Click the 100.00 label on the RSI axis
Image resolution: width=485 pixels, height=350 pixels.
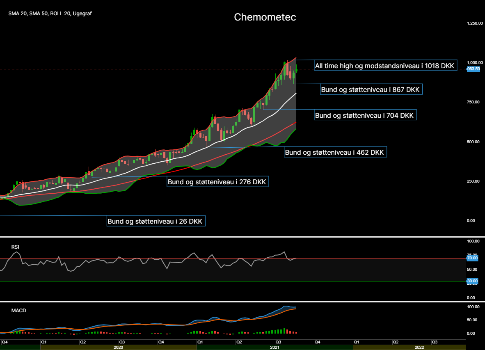pos(473,241)
